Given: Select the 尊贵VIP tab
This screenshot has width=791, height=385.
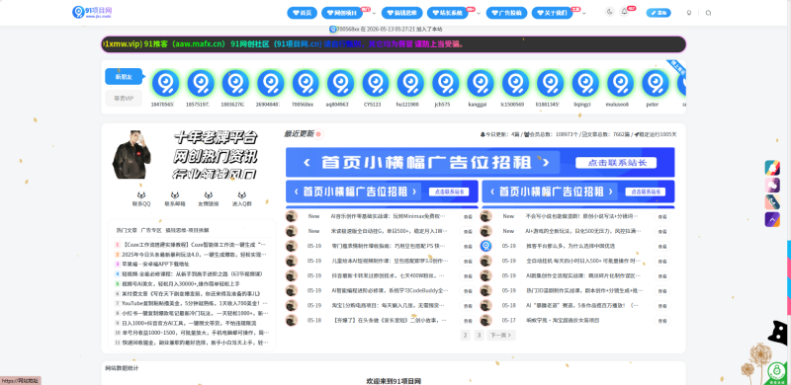Looking at the screenshot, I should click(x=124, y=99).
